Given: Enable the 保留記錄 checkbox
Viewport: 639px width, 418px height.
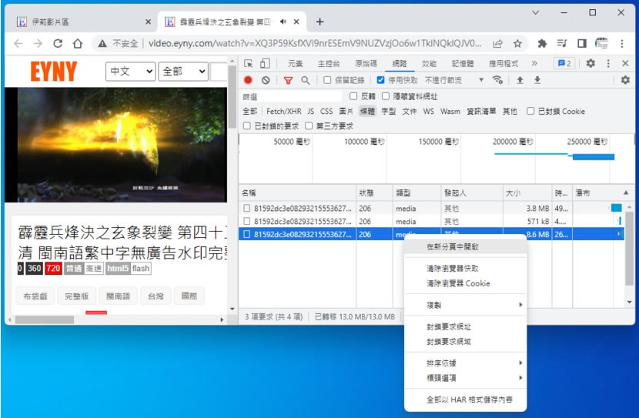Looking at the screenshot, I should tap(327, 80).
